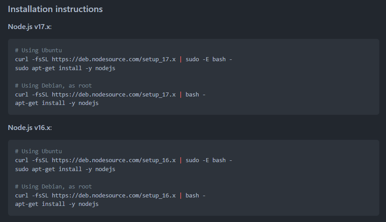Image resolution: width=386 pixels, height=222 pixels.
Task: Click '# Using Debian, as root' comment in v16.x block
Action: [53, 187]
